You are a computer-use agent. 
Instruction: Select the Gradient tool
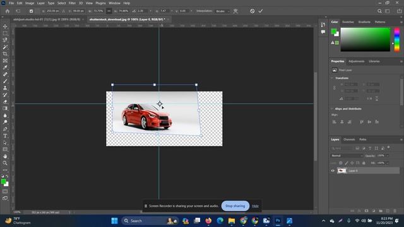pyautogui.click(x=5, y=108)
